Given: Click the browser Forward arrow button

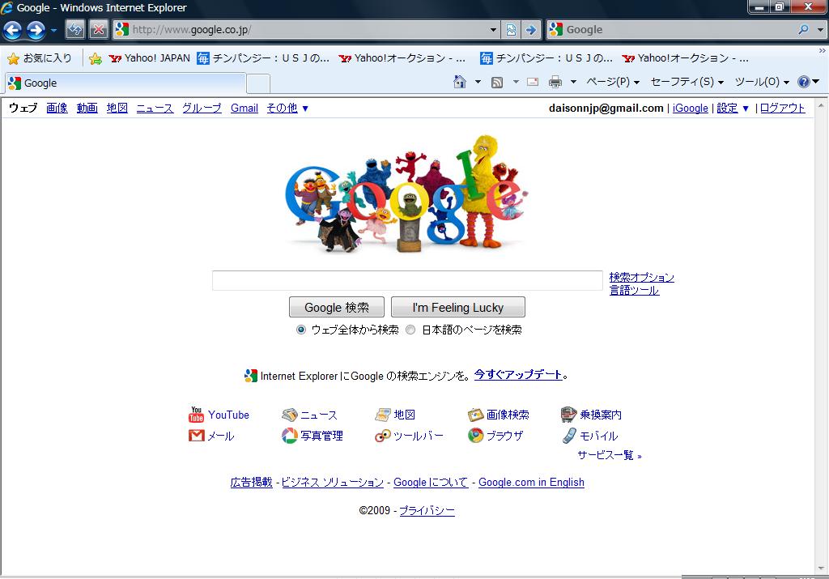Looking at the screenshot, I should [36, 30].
